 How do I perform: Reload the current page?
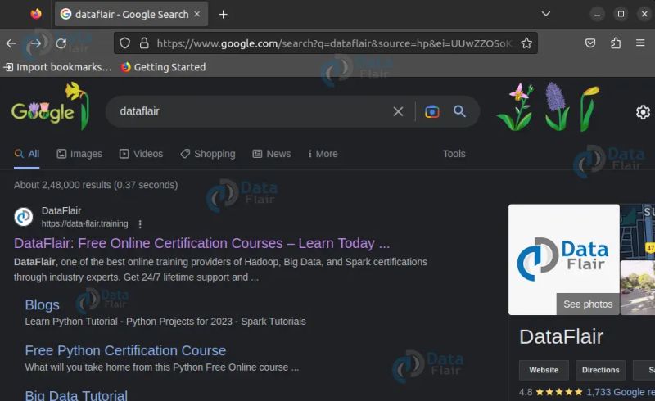click(x=61, y=43)
